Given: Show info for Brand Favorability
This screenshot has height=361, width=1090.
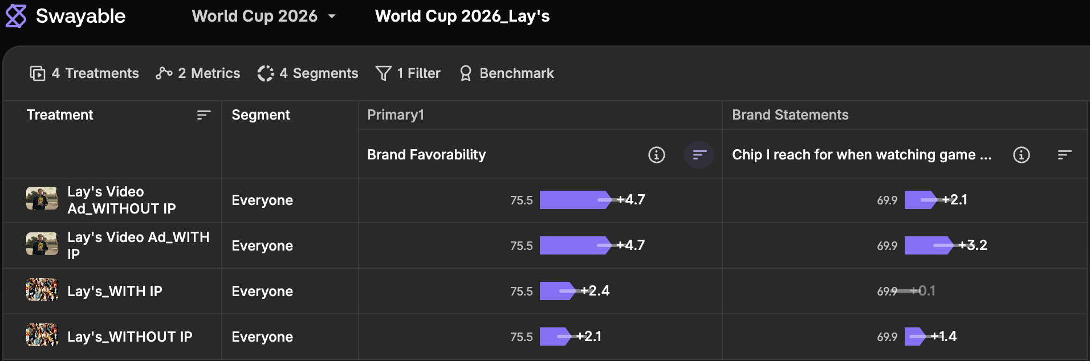Looking at the screenshot, I should click(657, 155).
